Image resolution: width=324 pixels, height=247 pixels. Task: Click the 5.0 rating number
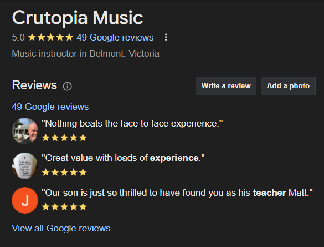pyautogui.click(x=18, y=38)
